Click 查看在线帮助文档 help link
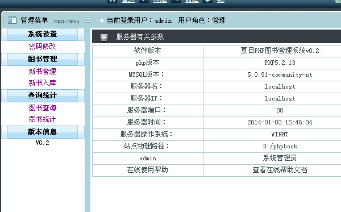This screenshot has height=212, width=341. [280, 170]
